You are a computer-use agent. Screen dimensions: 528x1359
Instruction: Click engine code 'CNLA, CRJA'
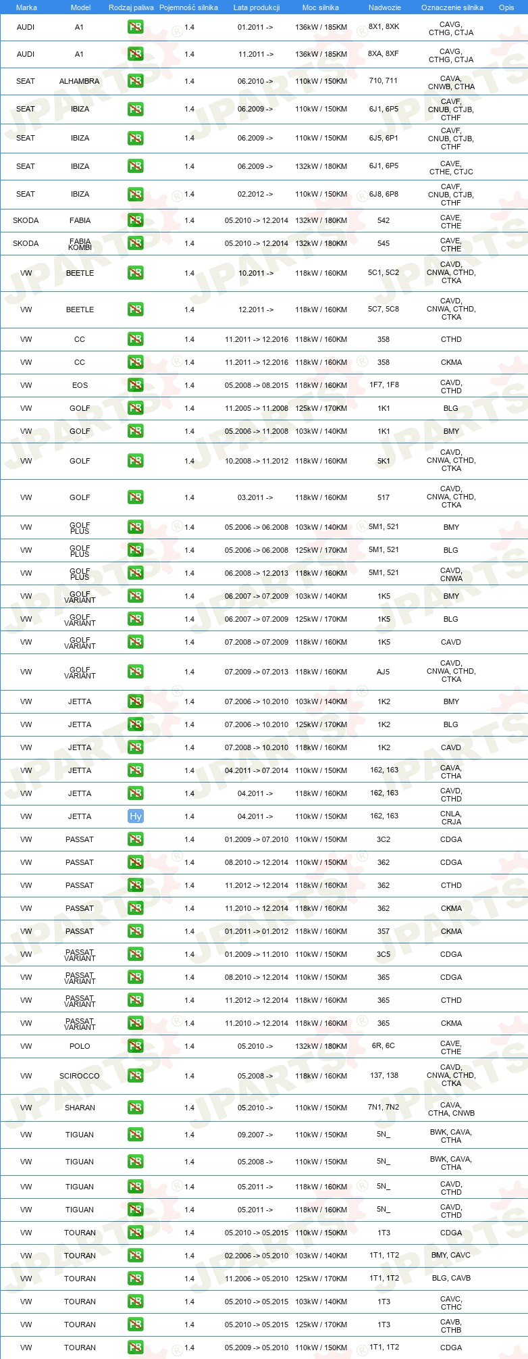pyautogui.click(x=451, y=818)
